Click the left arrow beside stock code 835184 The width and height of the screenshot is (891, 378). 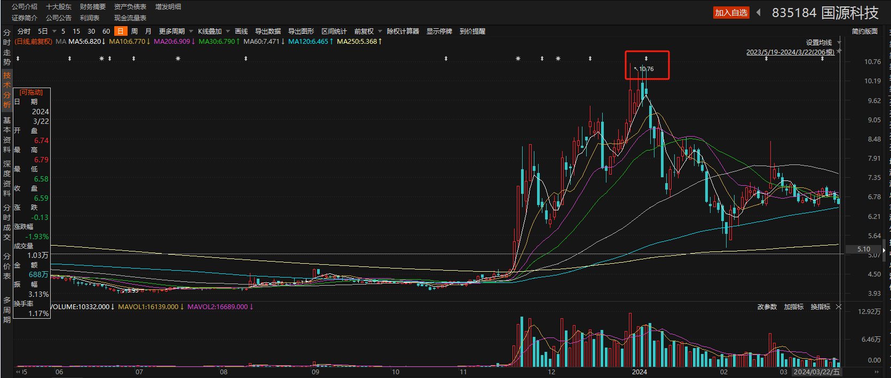click(759, 12)
